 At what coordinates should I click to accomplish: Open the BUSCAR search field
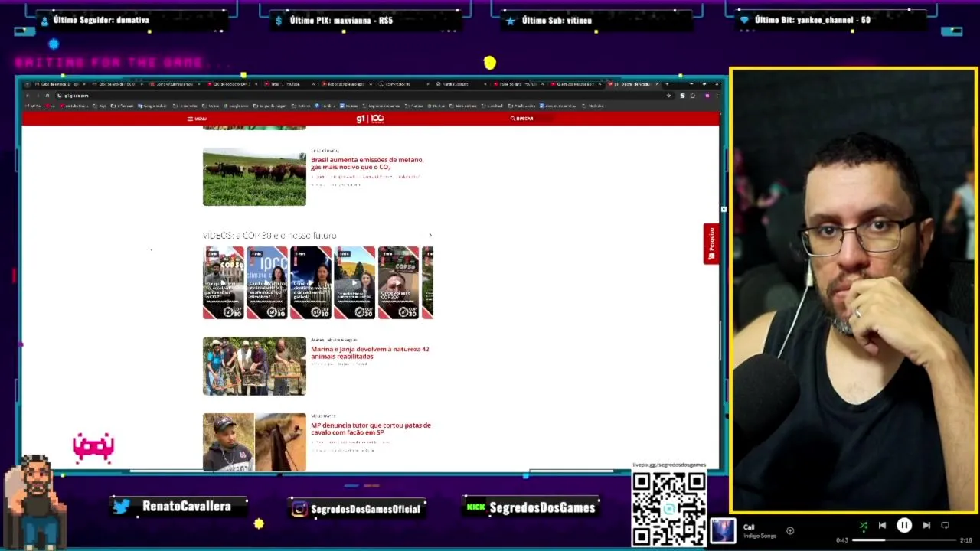[522, 119]
